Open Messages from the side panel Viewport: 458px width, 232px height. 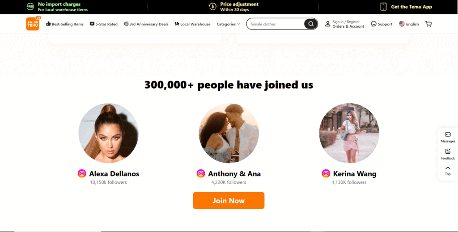448,137
